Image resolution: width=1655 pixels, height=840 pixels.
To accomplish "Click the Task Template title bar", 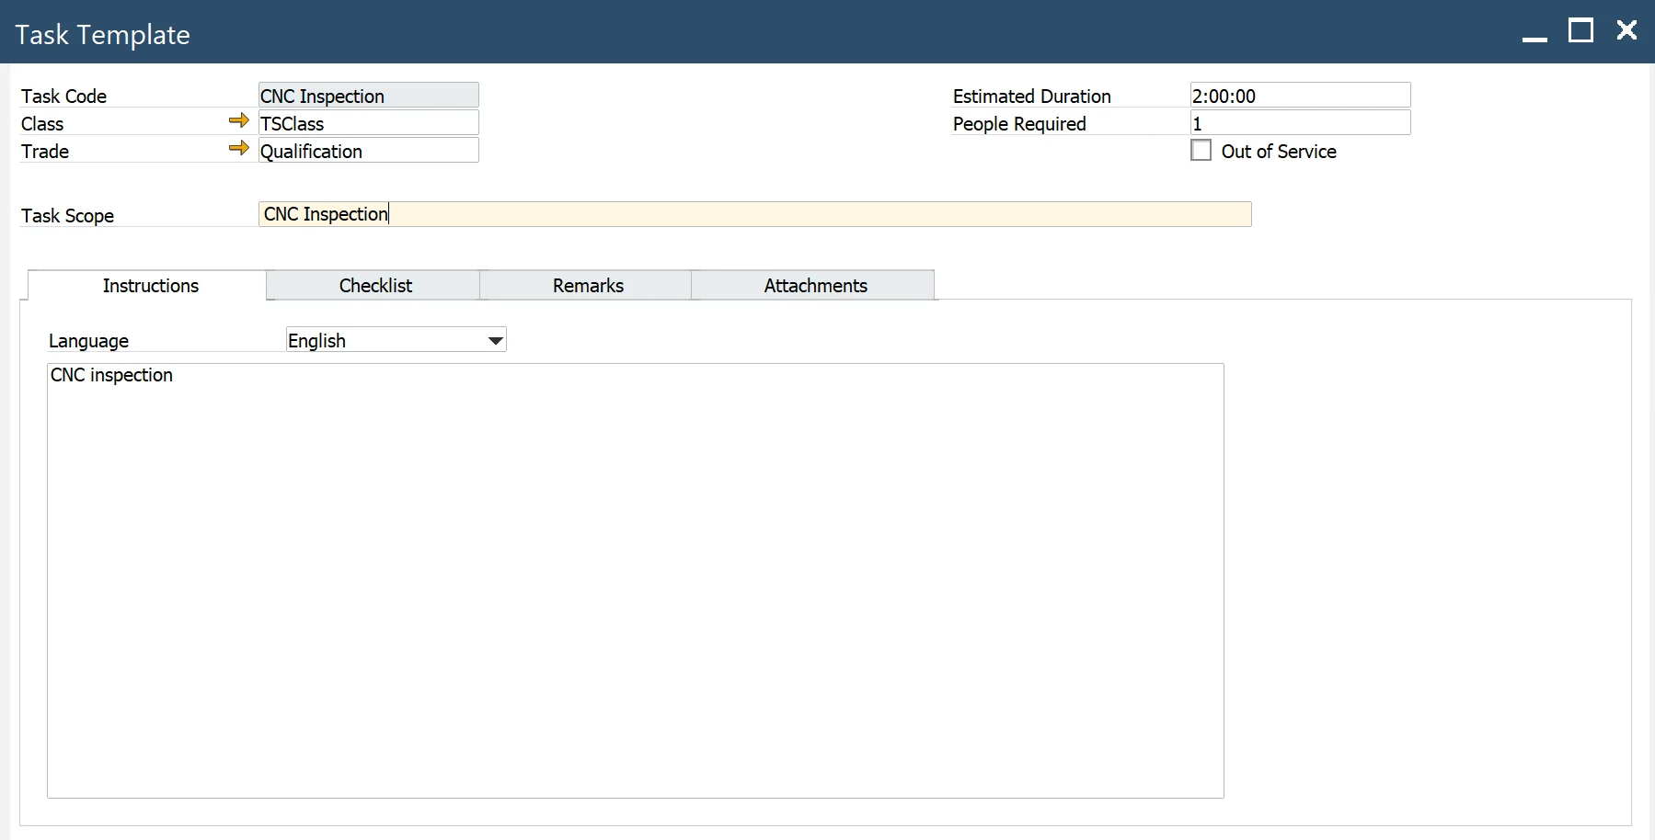I will tap(736, 33).
